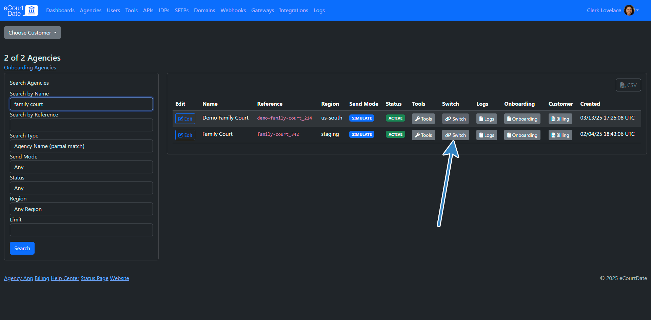Click ACTIVE badge for family-court_342 row
The height and width of the screenshot is (320, 651).
[x=395, y=134]
